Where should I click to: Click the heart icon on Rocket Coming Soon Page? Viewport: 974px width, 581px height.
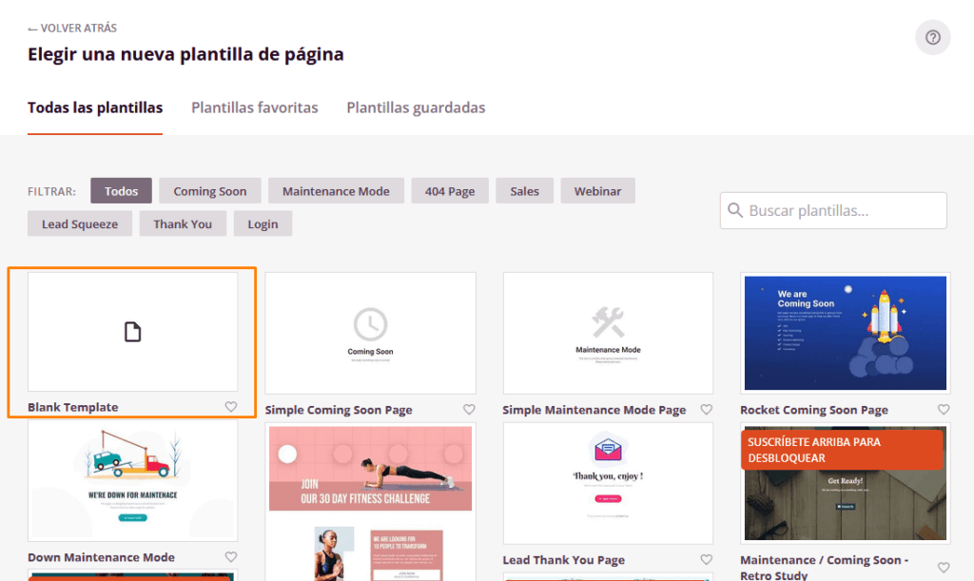(944, 409)
